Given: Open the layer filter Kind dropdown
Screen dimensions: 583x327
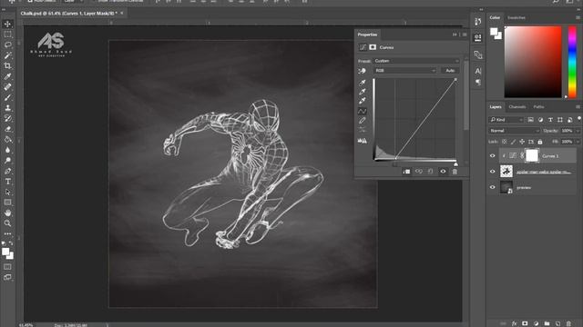Looking at the screenshot, I should [x=506, y=120].
